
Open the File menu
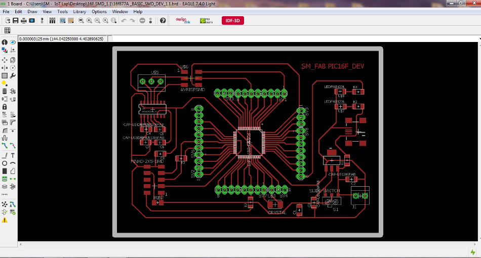point(6,12)
